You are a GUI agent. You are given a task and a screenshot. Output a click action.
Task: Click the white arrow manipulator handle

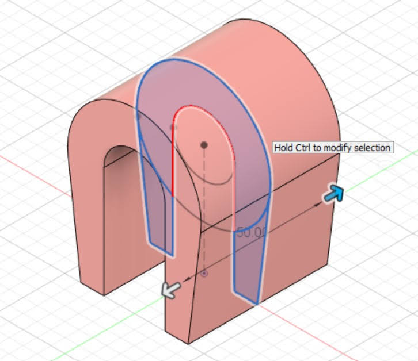pos(170,290)
